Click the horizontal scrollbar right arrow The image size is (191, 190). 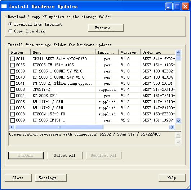click(172, 127)
